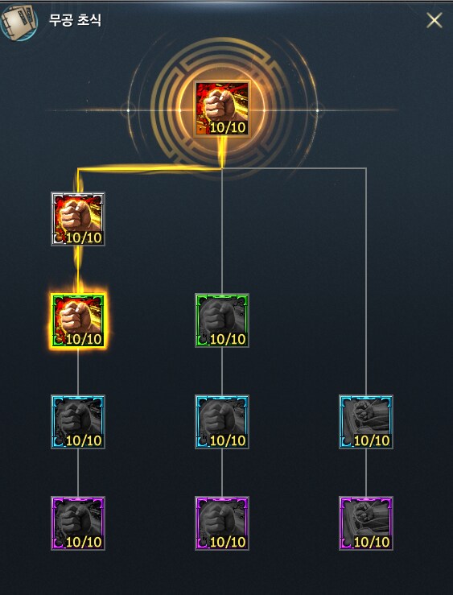Choose the grayed green-bordered center fist skill
453x595 pixels.
click(222, 320)
